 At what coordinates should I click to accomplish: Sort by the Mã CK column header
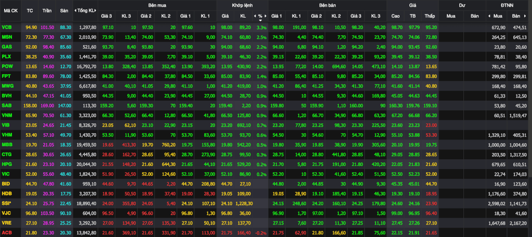tap(10, 10)
